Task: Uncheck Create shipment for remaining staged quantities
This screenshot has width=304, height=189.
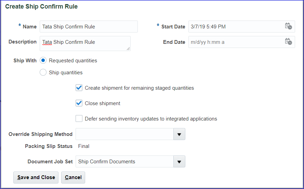Action: point(79,88)
